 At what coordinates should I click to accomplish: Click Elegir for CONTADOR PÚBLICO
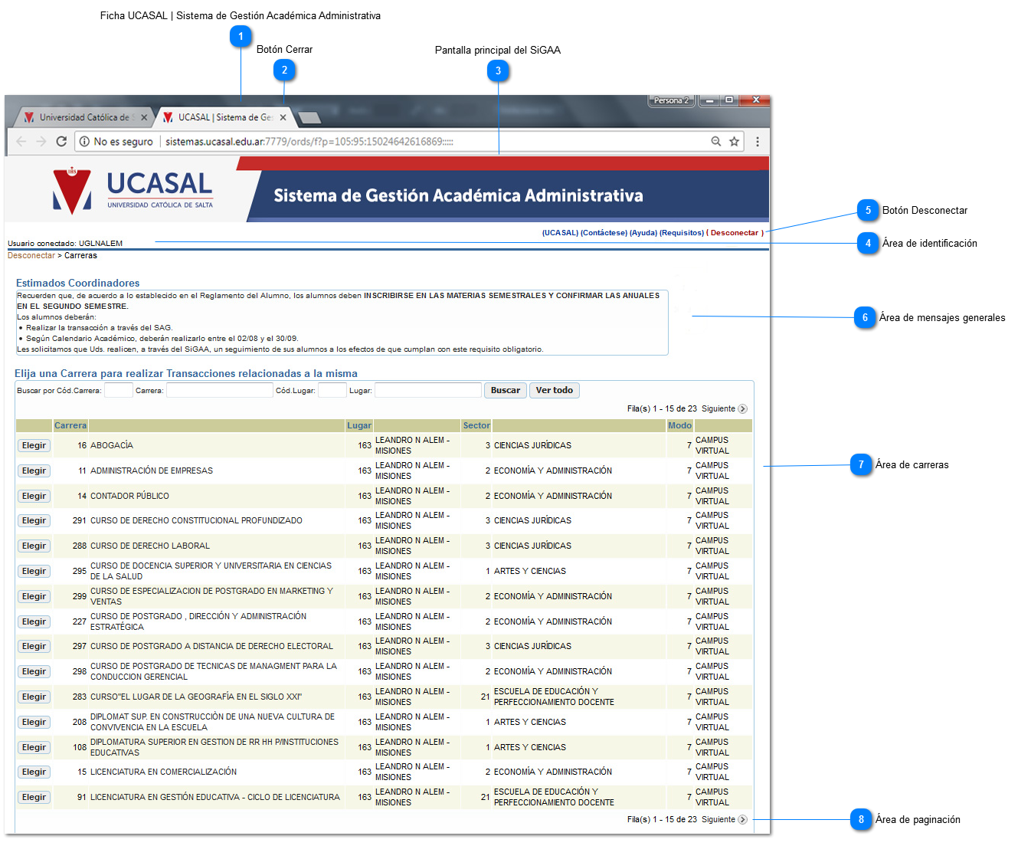click(x=34, y=496)
